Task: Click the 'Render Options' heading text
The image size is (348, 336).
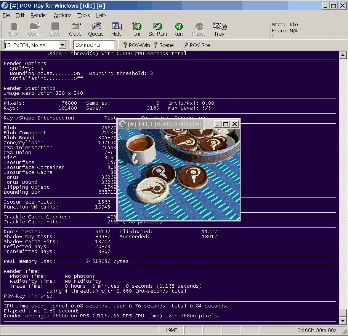Action: (25, 64)
